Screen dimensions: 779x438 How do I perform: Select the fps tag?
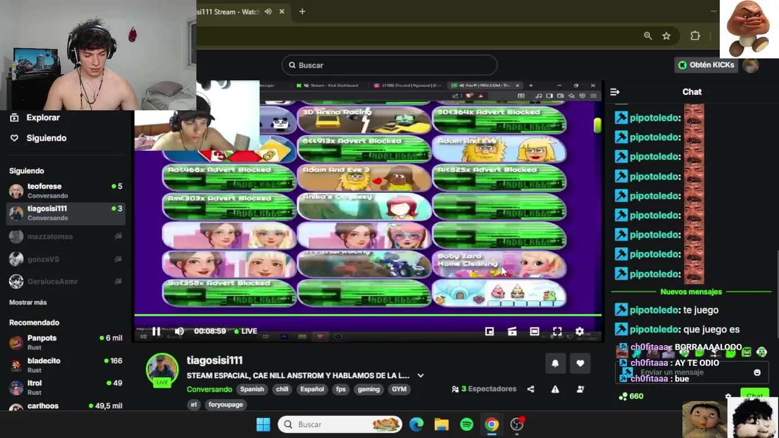[x=341, y=389]
